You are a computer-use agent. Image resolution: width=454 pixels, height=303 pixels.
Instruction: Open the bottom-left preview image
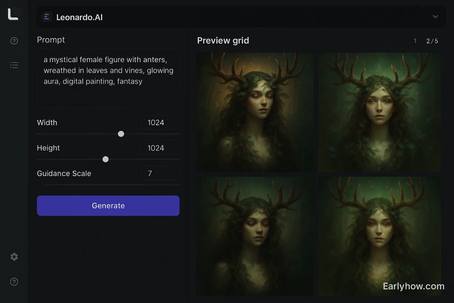(x=255, y=236)
